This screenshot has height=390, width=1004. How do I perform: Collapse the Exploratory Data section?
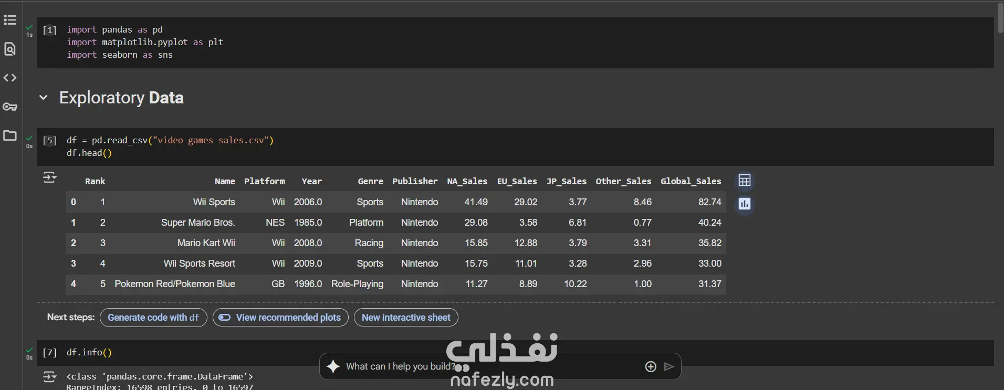[x=44, y=98]
